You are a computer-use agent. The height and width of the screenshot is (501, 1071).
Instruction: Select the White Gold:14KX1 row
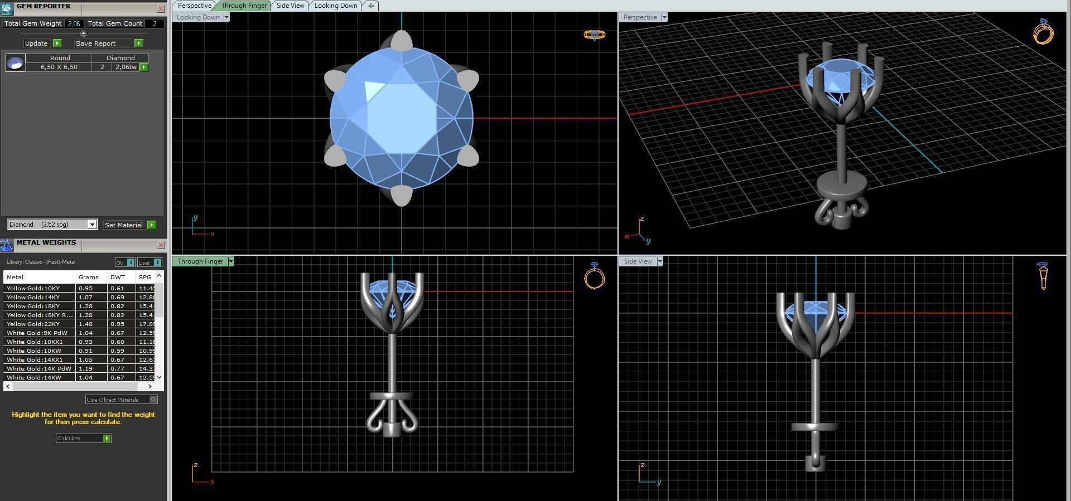79,359
